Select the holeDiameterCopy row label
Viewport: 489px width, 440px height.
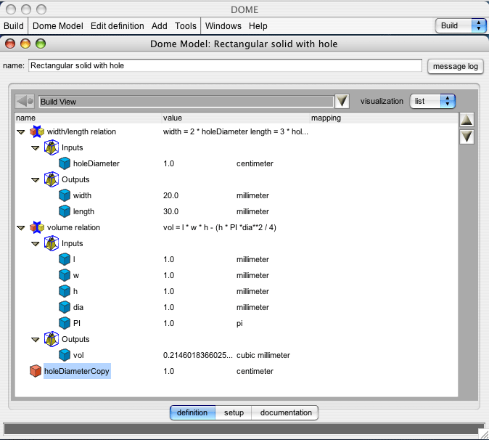[77, 371]
